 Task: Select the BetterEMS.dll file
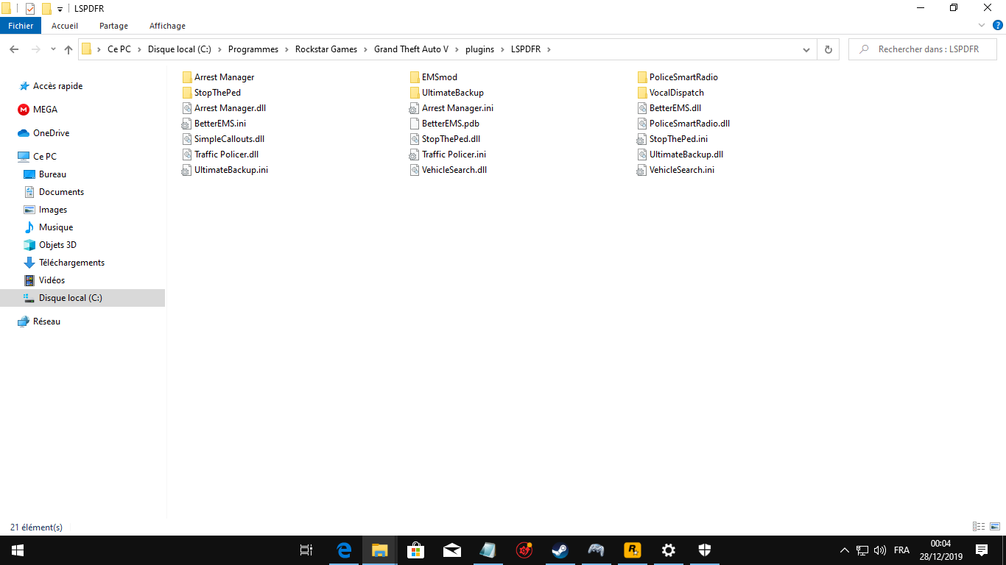[669, 108]
